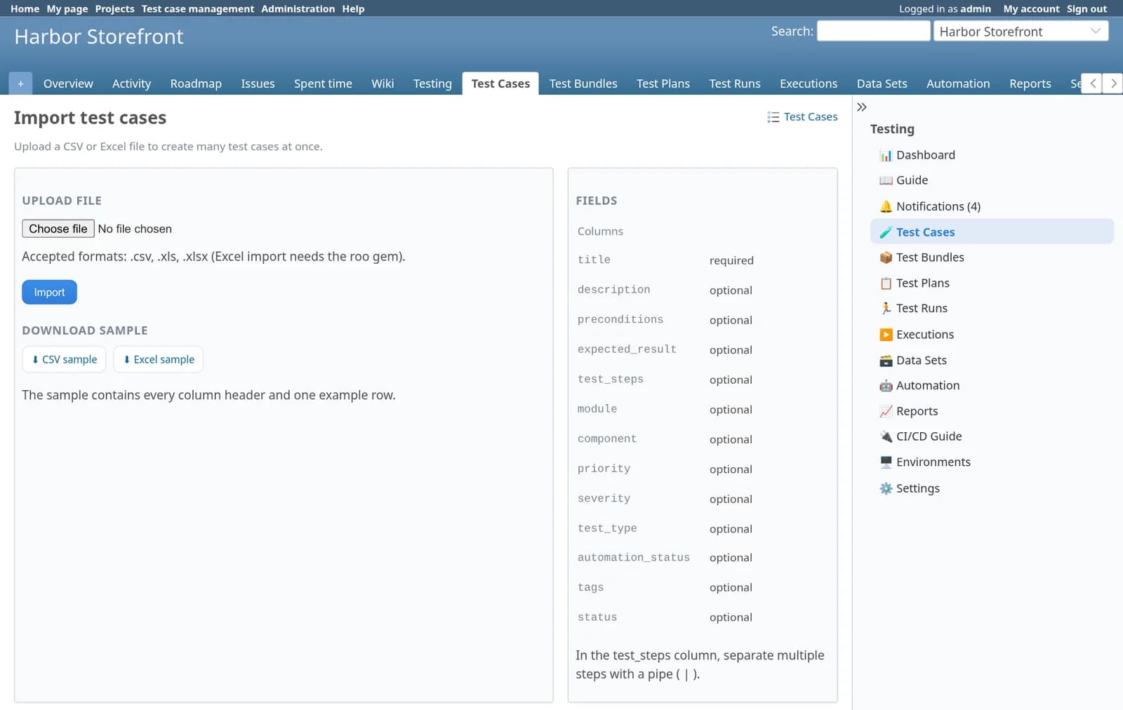Click the Automation robot icon

coord(886,386)
